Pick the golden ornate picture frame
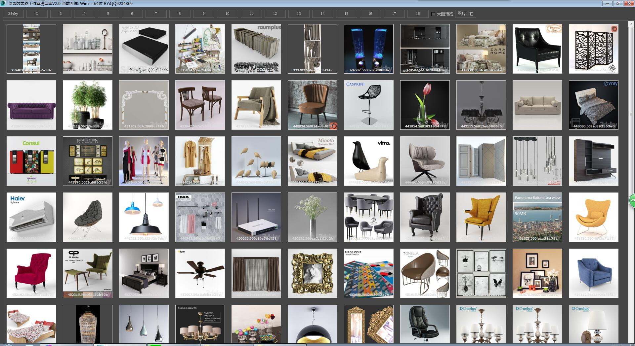Viewport: 635px width, 346px height. click(x=313, y=273)
